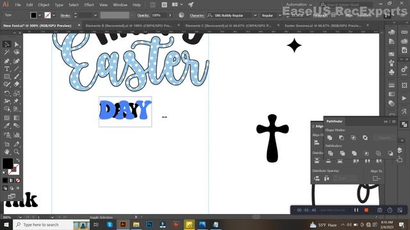Select the Symbol Sprayer tool

[7, 135]
